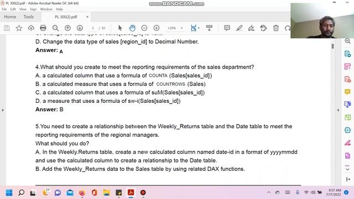The image size is (354, 199).
Task: Zoom out with minus icon
Action: pos(144,28)
